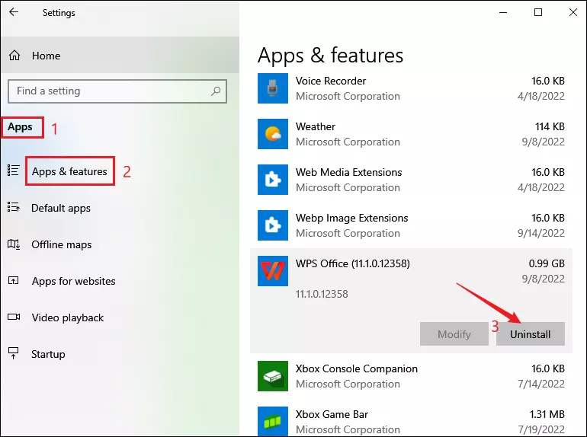Click the Video playback camera icon

pos(14,317)
